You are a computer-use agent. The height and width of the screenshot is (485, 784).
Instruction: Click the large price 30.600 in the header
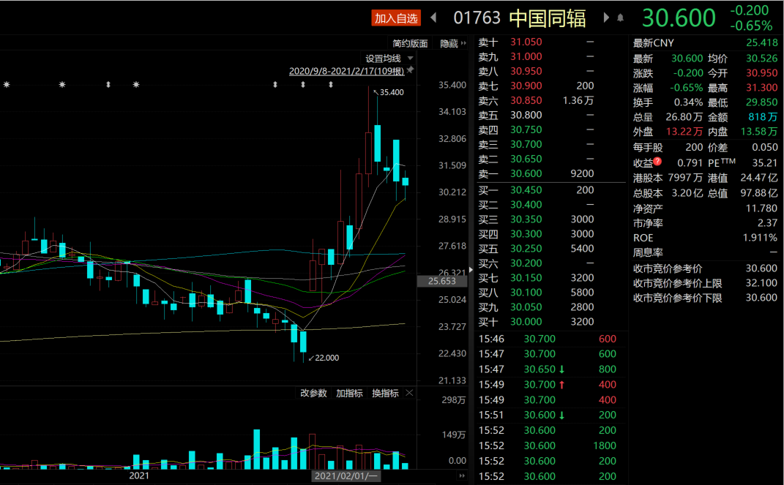[679, 18]
